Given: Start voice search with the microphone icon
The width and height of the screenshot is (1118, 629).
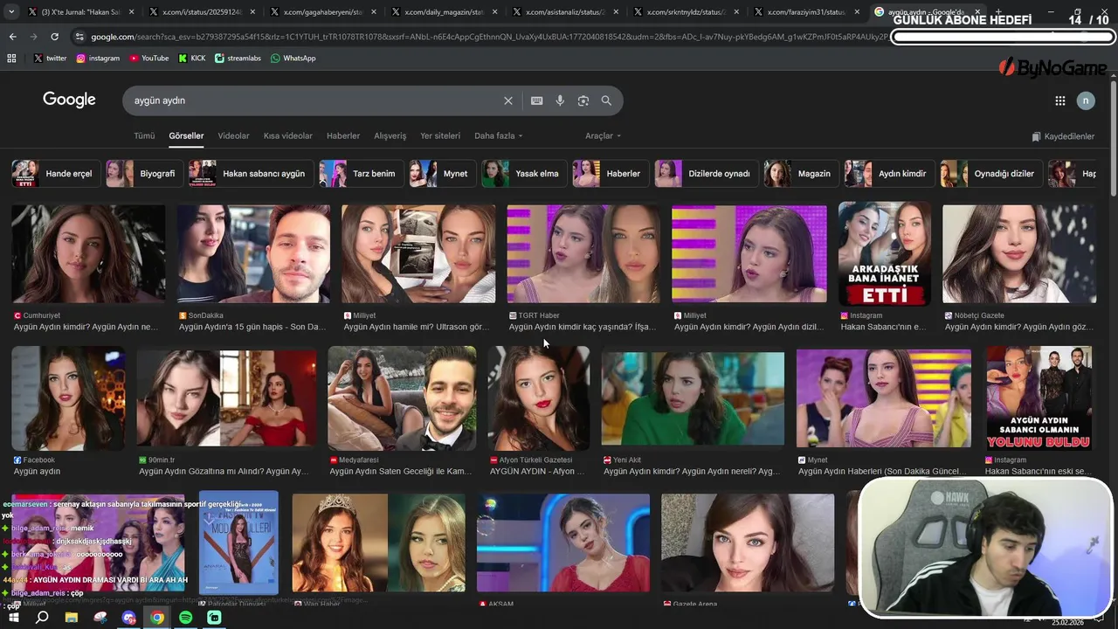Looking at the screenshot, I should tap(560, 100).
